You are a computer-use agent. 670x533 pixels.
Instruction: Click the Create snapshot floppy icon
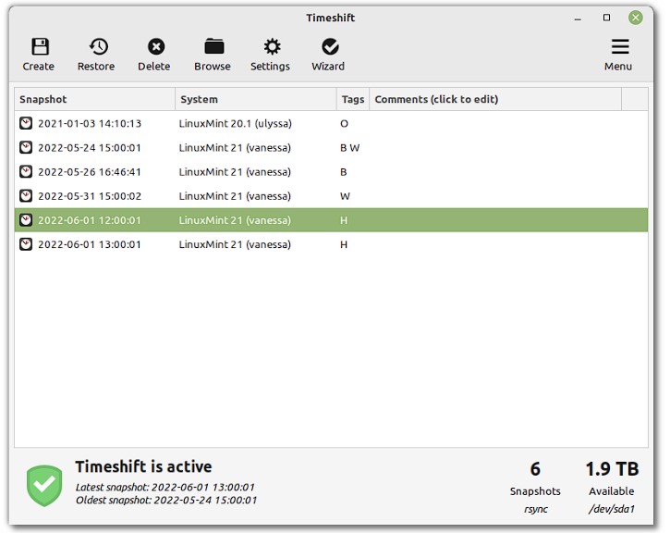tap(40, 46)
